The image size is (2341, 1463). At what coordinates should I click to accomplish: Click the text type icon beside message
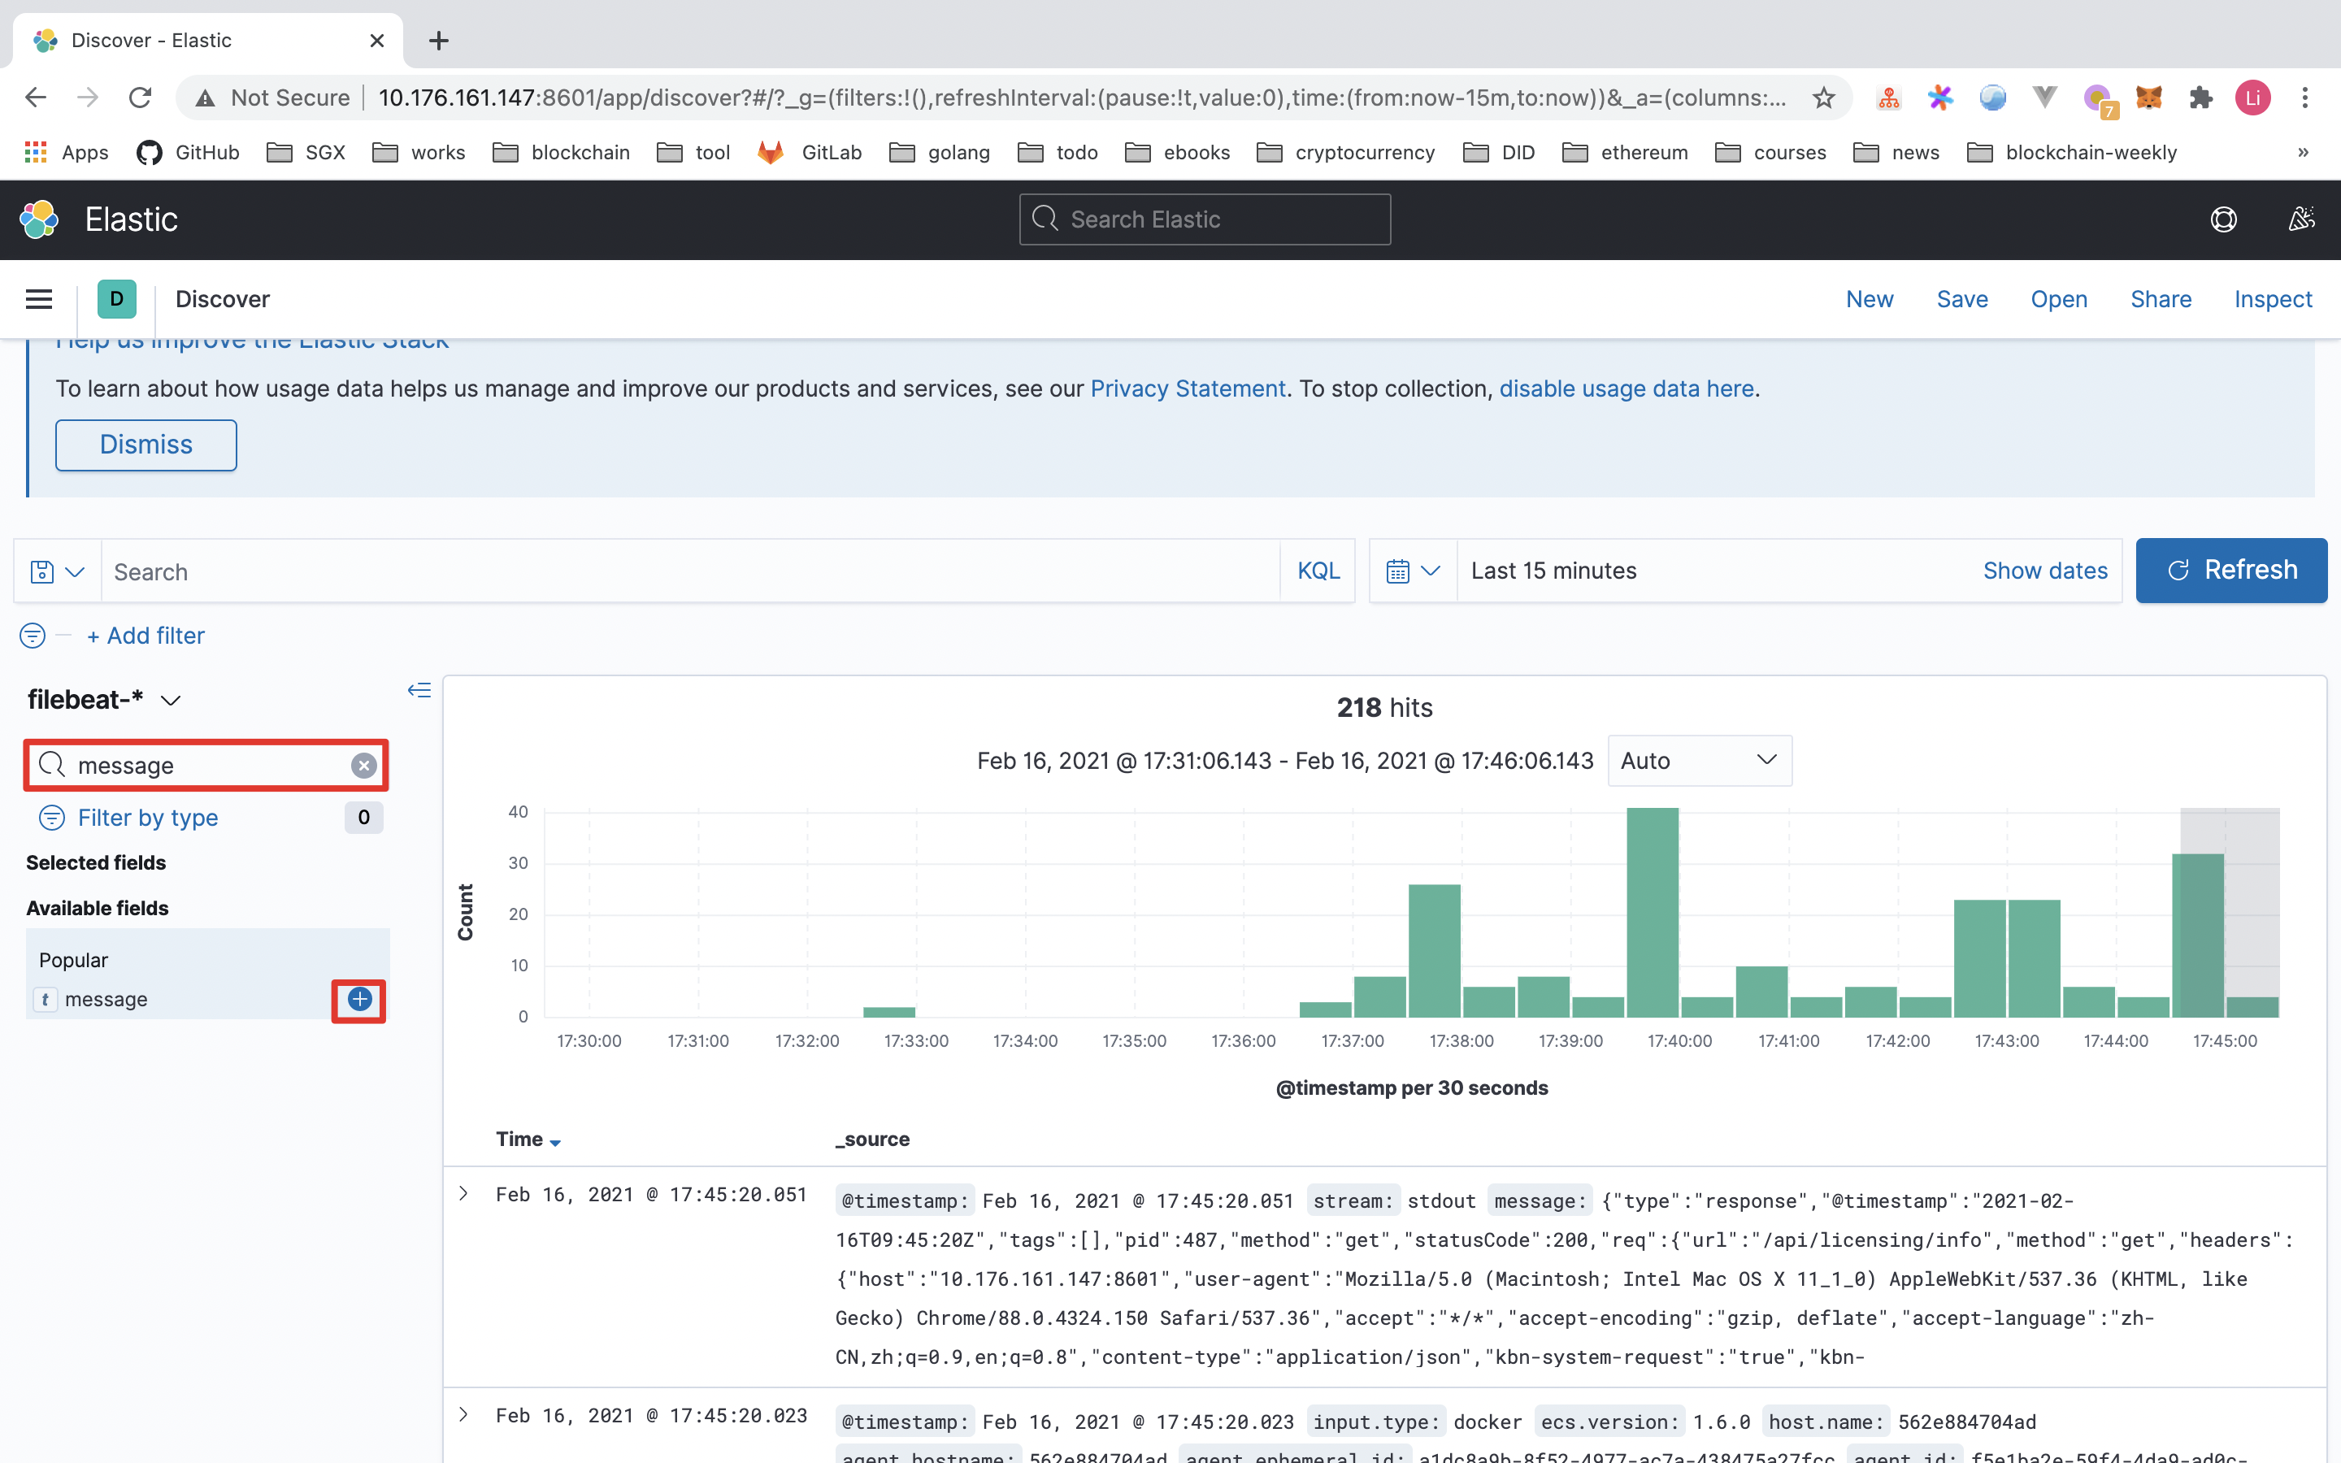click(x=46, y=1000)
